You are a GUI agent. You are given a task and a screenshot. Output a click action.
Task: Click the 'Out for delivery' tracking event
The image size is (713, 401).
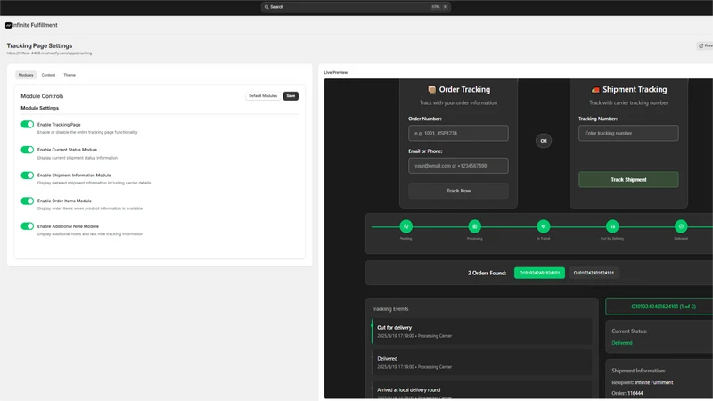tap(481, 331)
